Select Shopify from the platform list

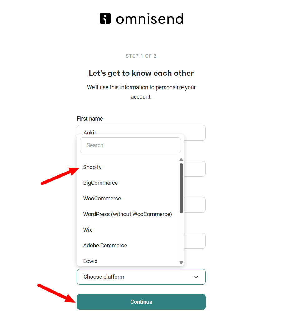click(92, 167)
